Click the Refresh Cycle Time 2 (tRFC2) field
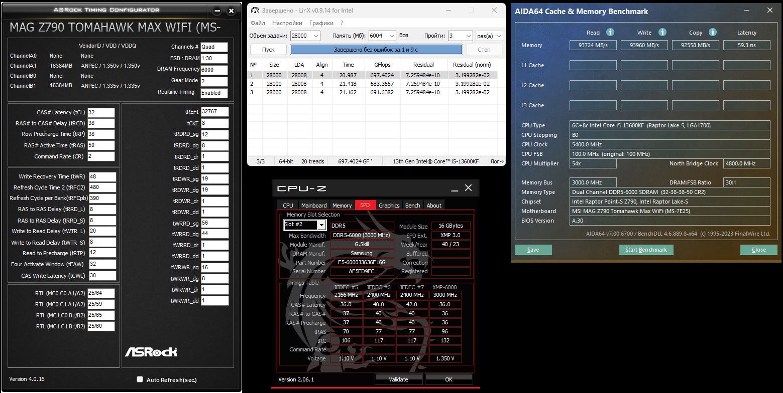The image size is (783, 393). pyautogui.click(x=102, y=187)
